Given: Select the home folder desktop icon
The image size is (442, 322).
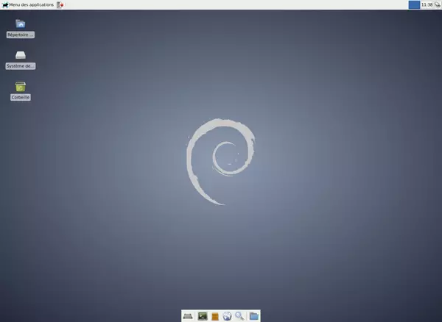Looking at the screenshot, I should [x=21, y=24].
